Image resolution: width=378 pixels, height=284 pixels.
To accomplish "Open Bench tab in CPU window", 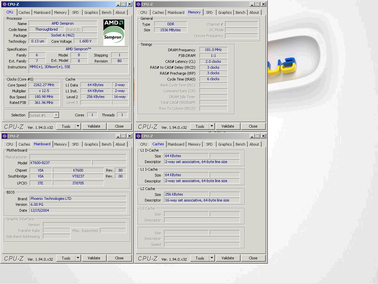I will 107,12.
